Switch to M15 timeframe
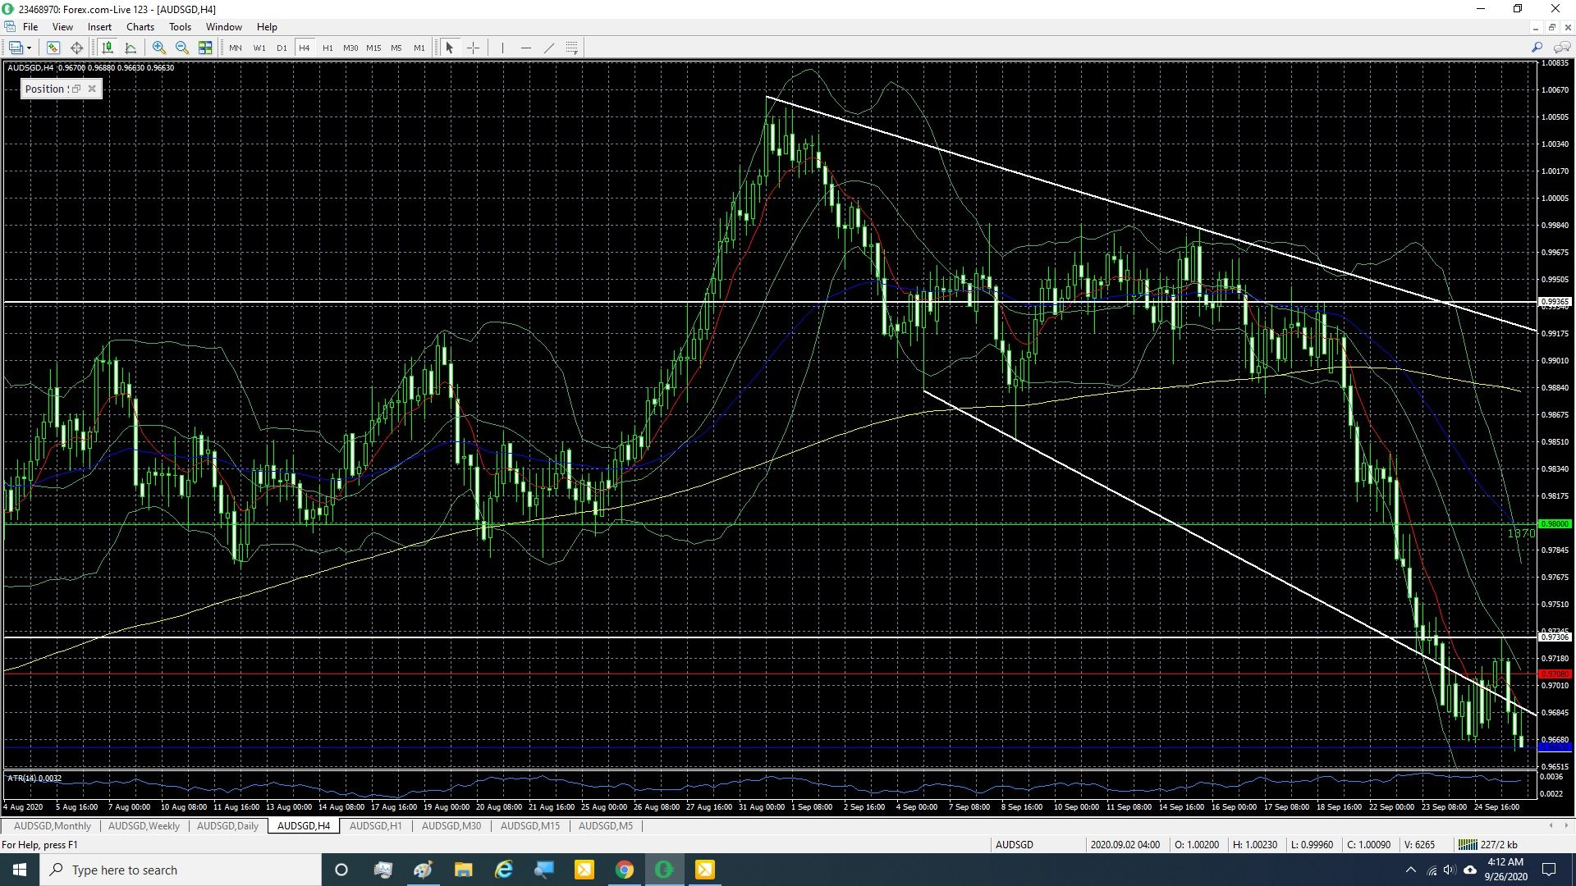Screen dimensions: 1576x886 click(x=373, y=48)
